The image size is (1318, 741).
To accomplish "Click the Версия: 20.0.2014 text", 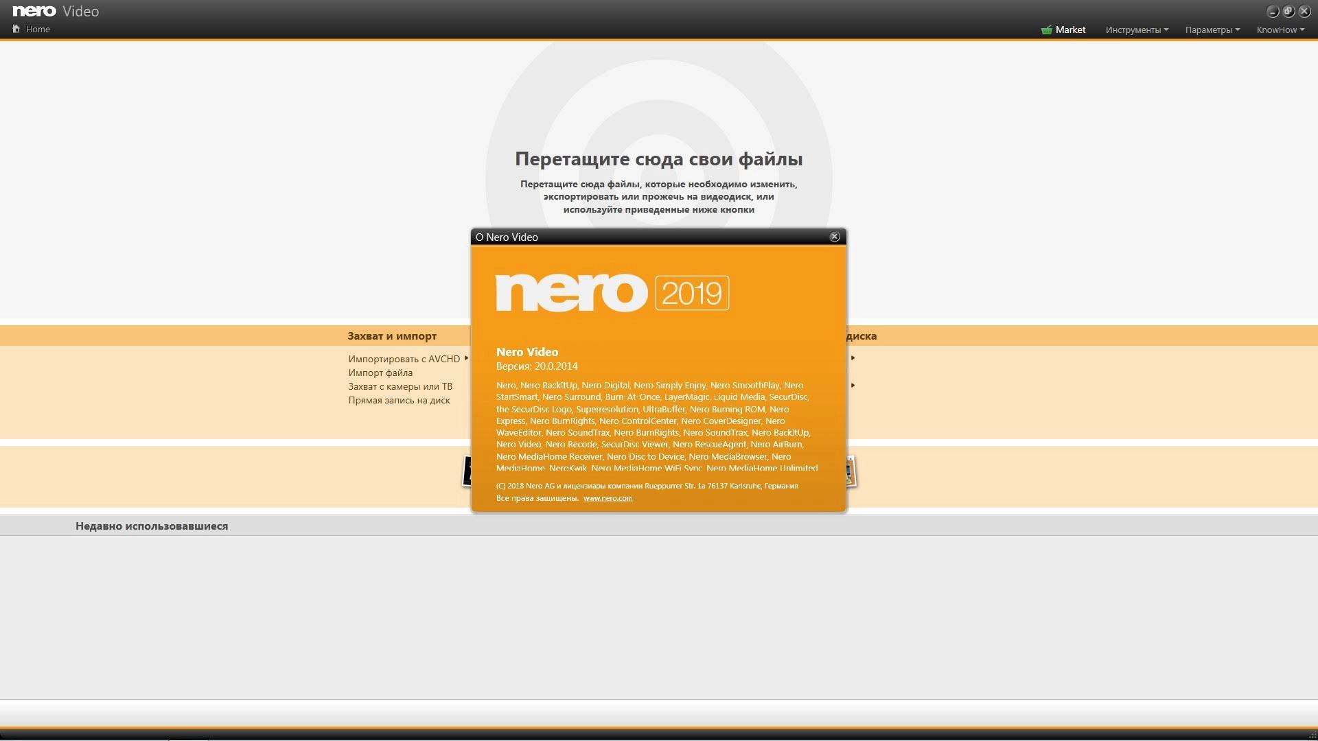I will 537,366.
